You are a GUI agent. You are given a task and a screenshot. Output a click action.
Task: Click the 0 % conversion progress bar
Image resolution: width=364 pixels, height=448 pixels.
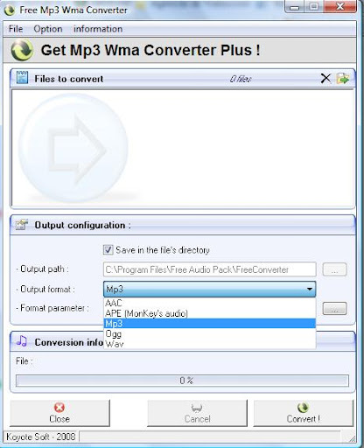click(182, 381)
